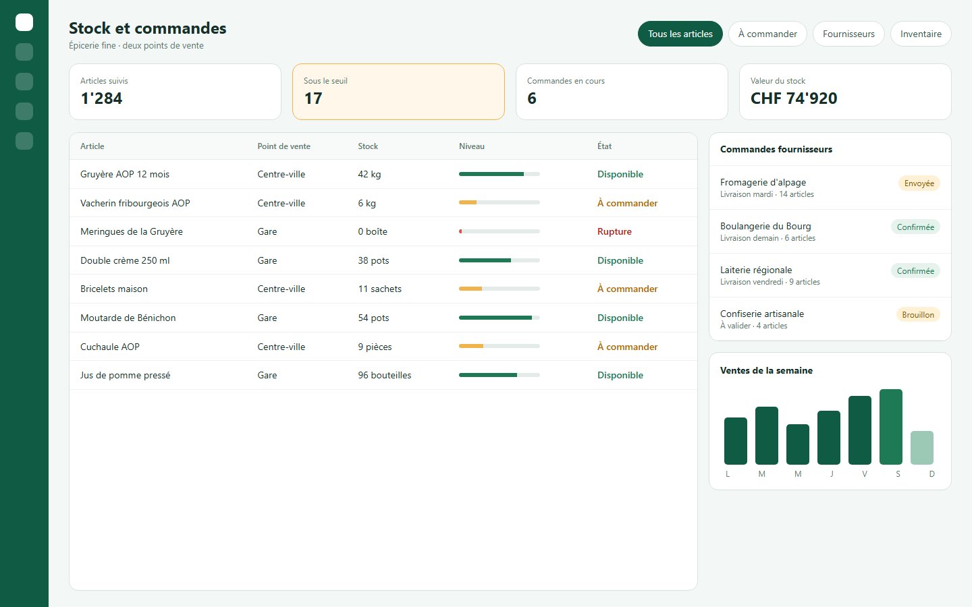Click the "96 bouteilles" stock value
This screenshot has height=607, width=972.
[385, 375]
